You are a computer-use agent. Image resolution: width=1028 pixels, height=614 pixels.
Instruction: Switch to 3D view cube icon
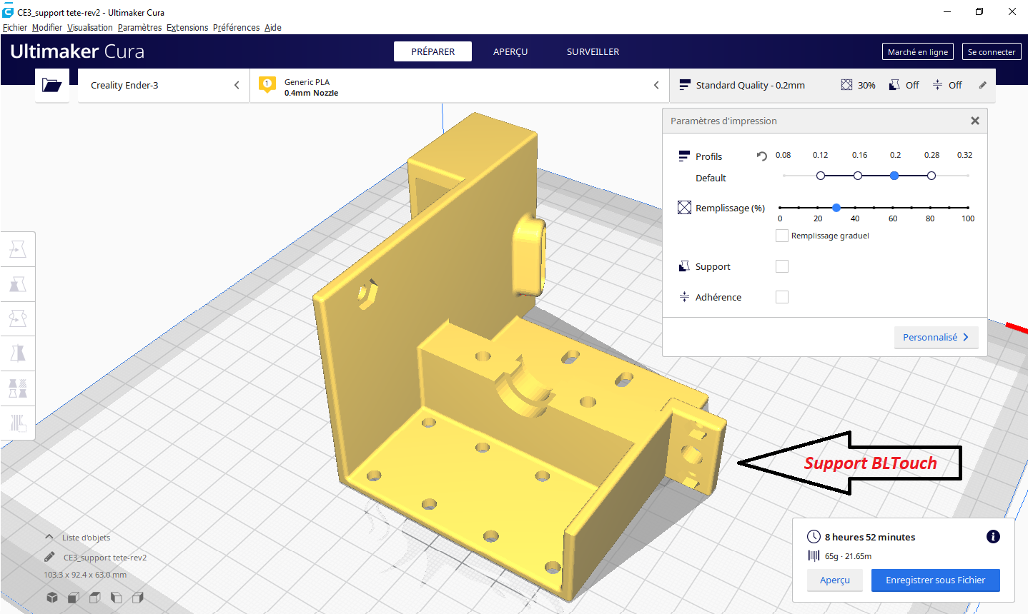tap(52, 598)
